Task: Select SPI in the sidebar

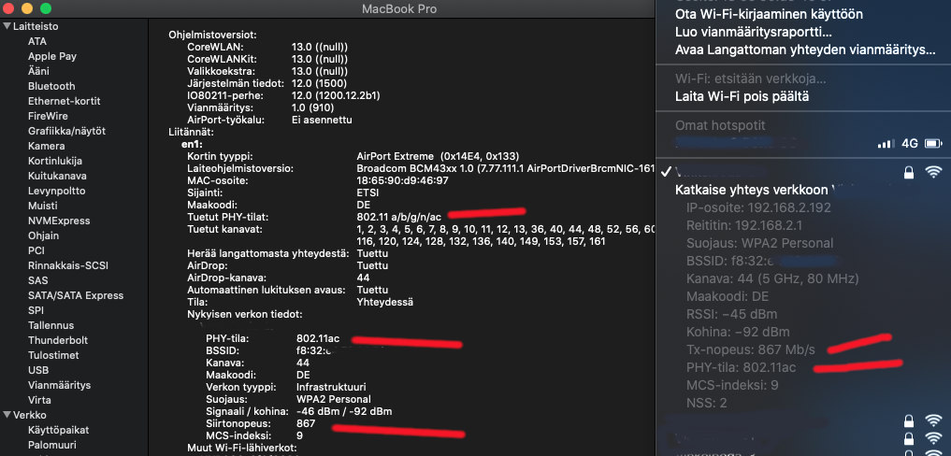Action: 36,310
